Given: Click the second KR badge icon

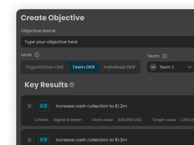Looking at the screenshot, I should click(x=44, y=140).
